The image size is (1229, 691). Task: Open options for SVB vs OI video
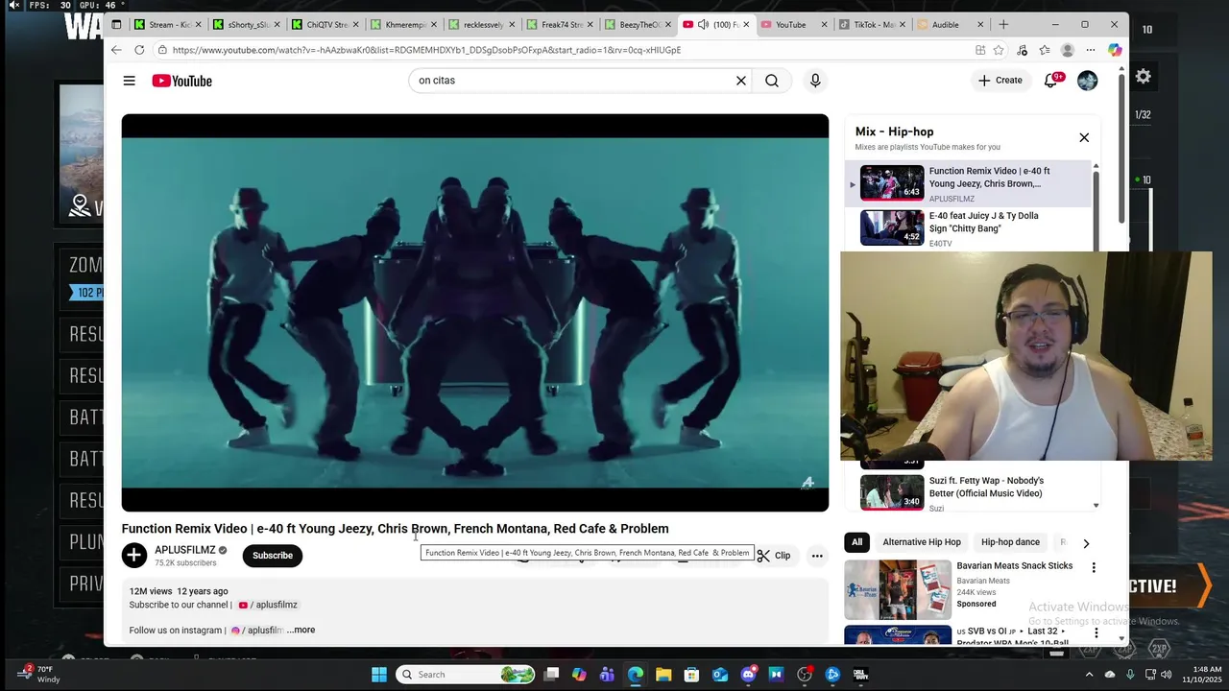pos(1096,633)
